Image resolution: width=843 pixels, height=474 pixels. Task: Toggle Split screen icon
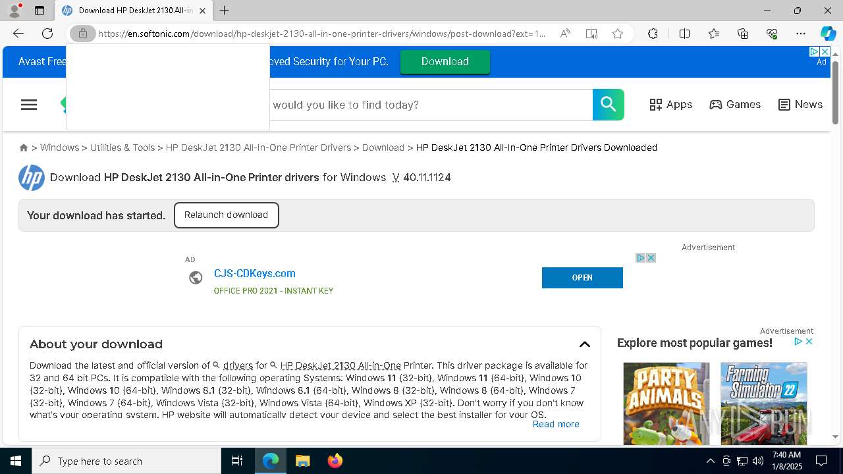[684, 34]
